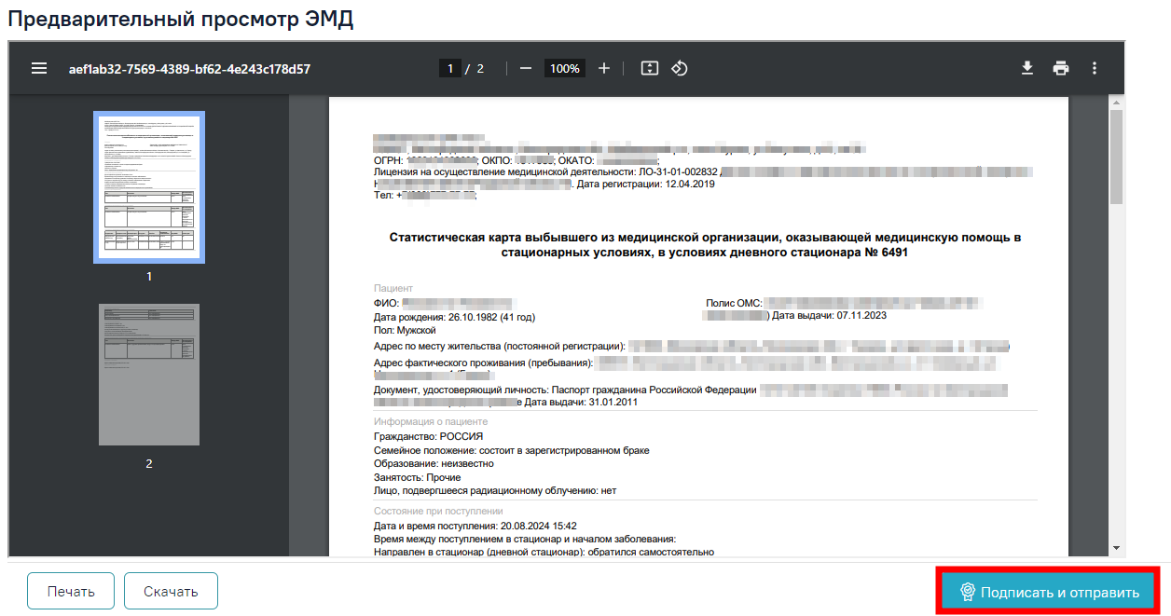Click the Пациент section header
Screen dimensions: 1171x616
coord(393,289)
